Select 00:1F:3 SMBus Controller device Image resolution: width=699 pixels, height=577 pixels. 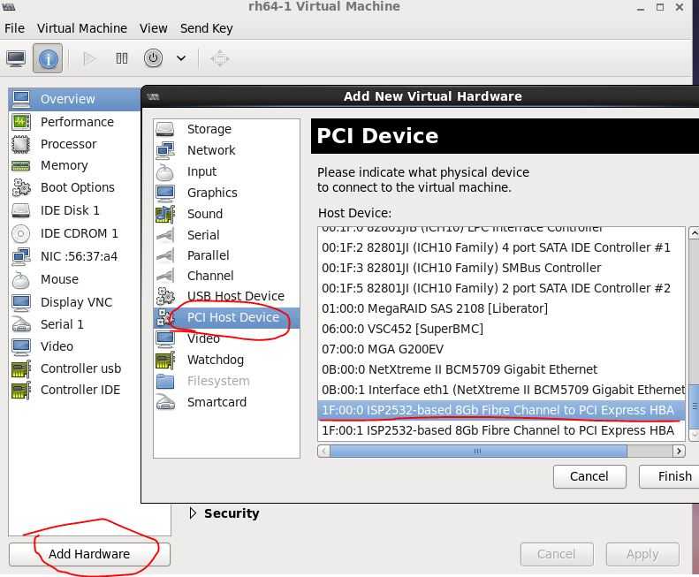(502, 268)
